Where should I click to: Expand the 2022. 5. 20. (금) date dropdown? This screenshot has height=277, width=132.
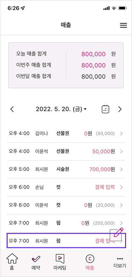[x=61, y=109]
